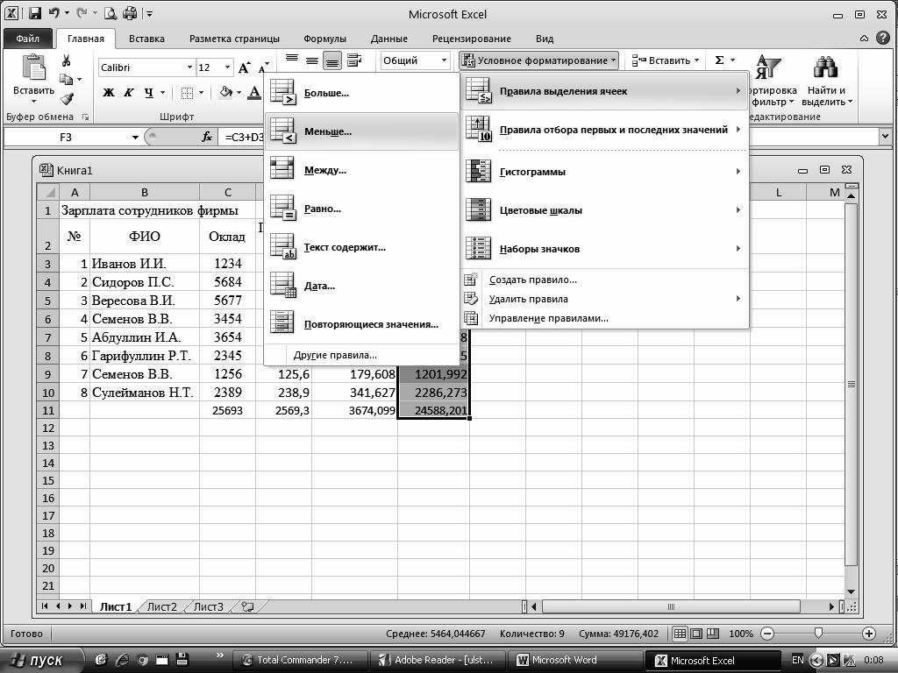Expand the Удалить правила submenu

[x=605, y=299]
